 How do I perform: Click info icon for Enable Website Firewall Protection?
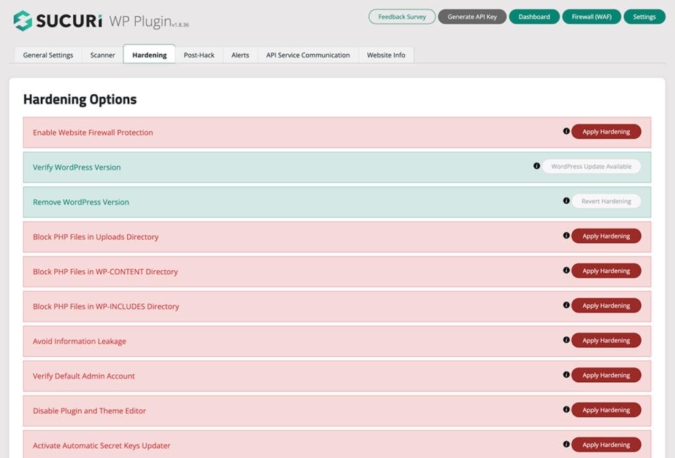click(566, 131)
